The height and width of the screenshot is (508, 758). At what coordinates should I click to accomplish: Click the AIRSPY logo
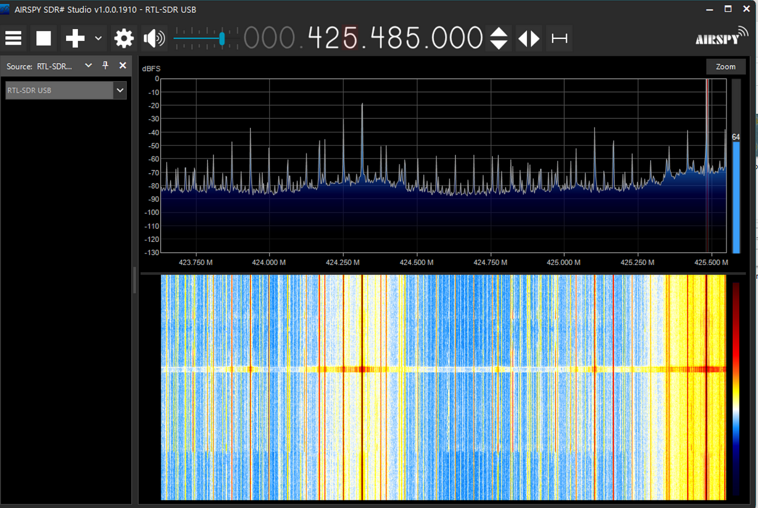[722, 37]
